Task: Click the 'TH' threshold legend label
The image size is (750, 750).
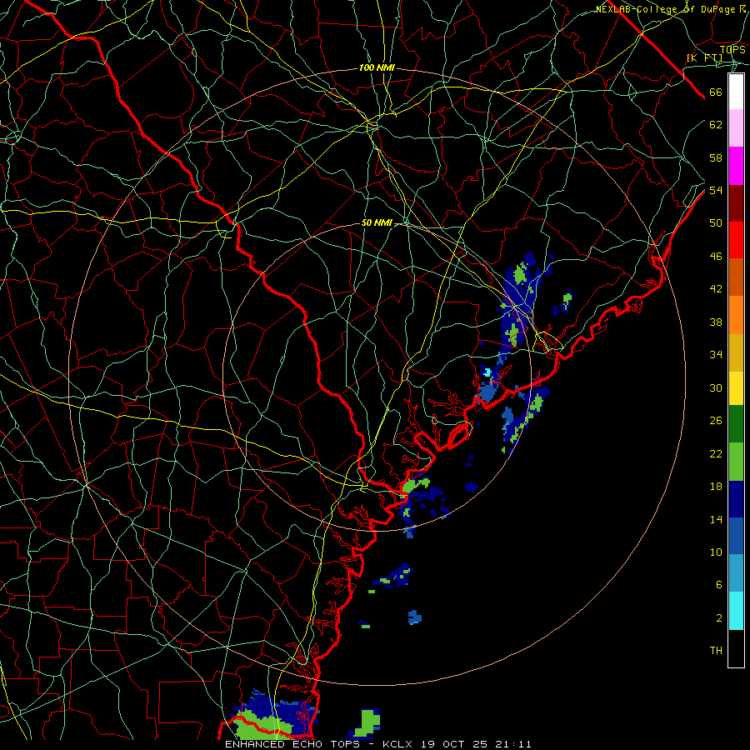Action: coord(716,651)
